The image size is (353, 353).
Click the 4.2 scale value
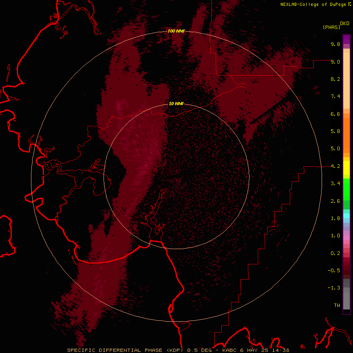(x=335, y=166)
